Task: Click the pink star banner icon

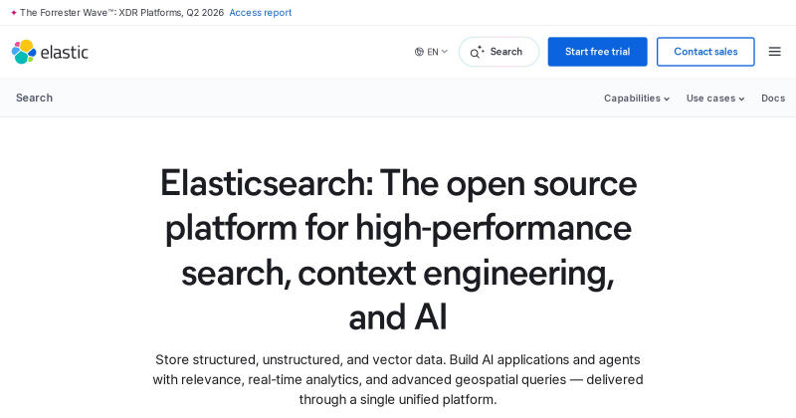Action: coord(14,13)
